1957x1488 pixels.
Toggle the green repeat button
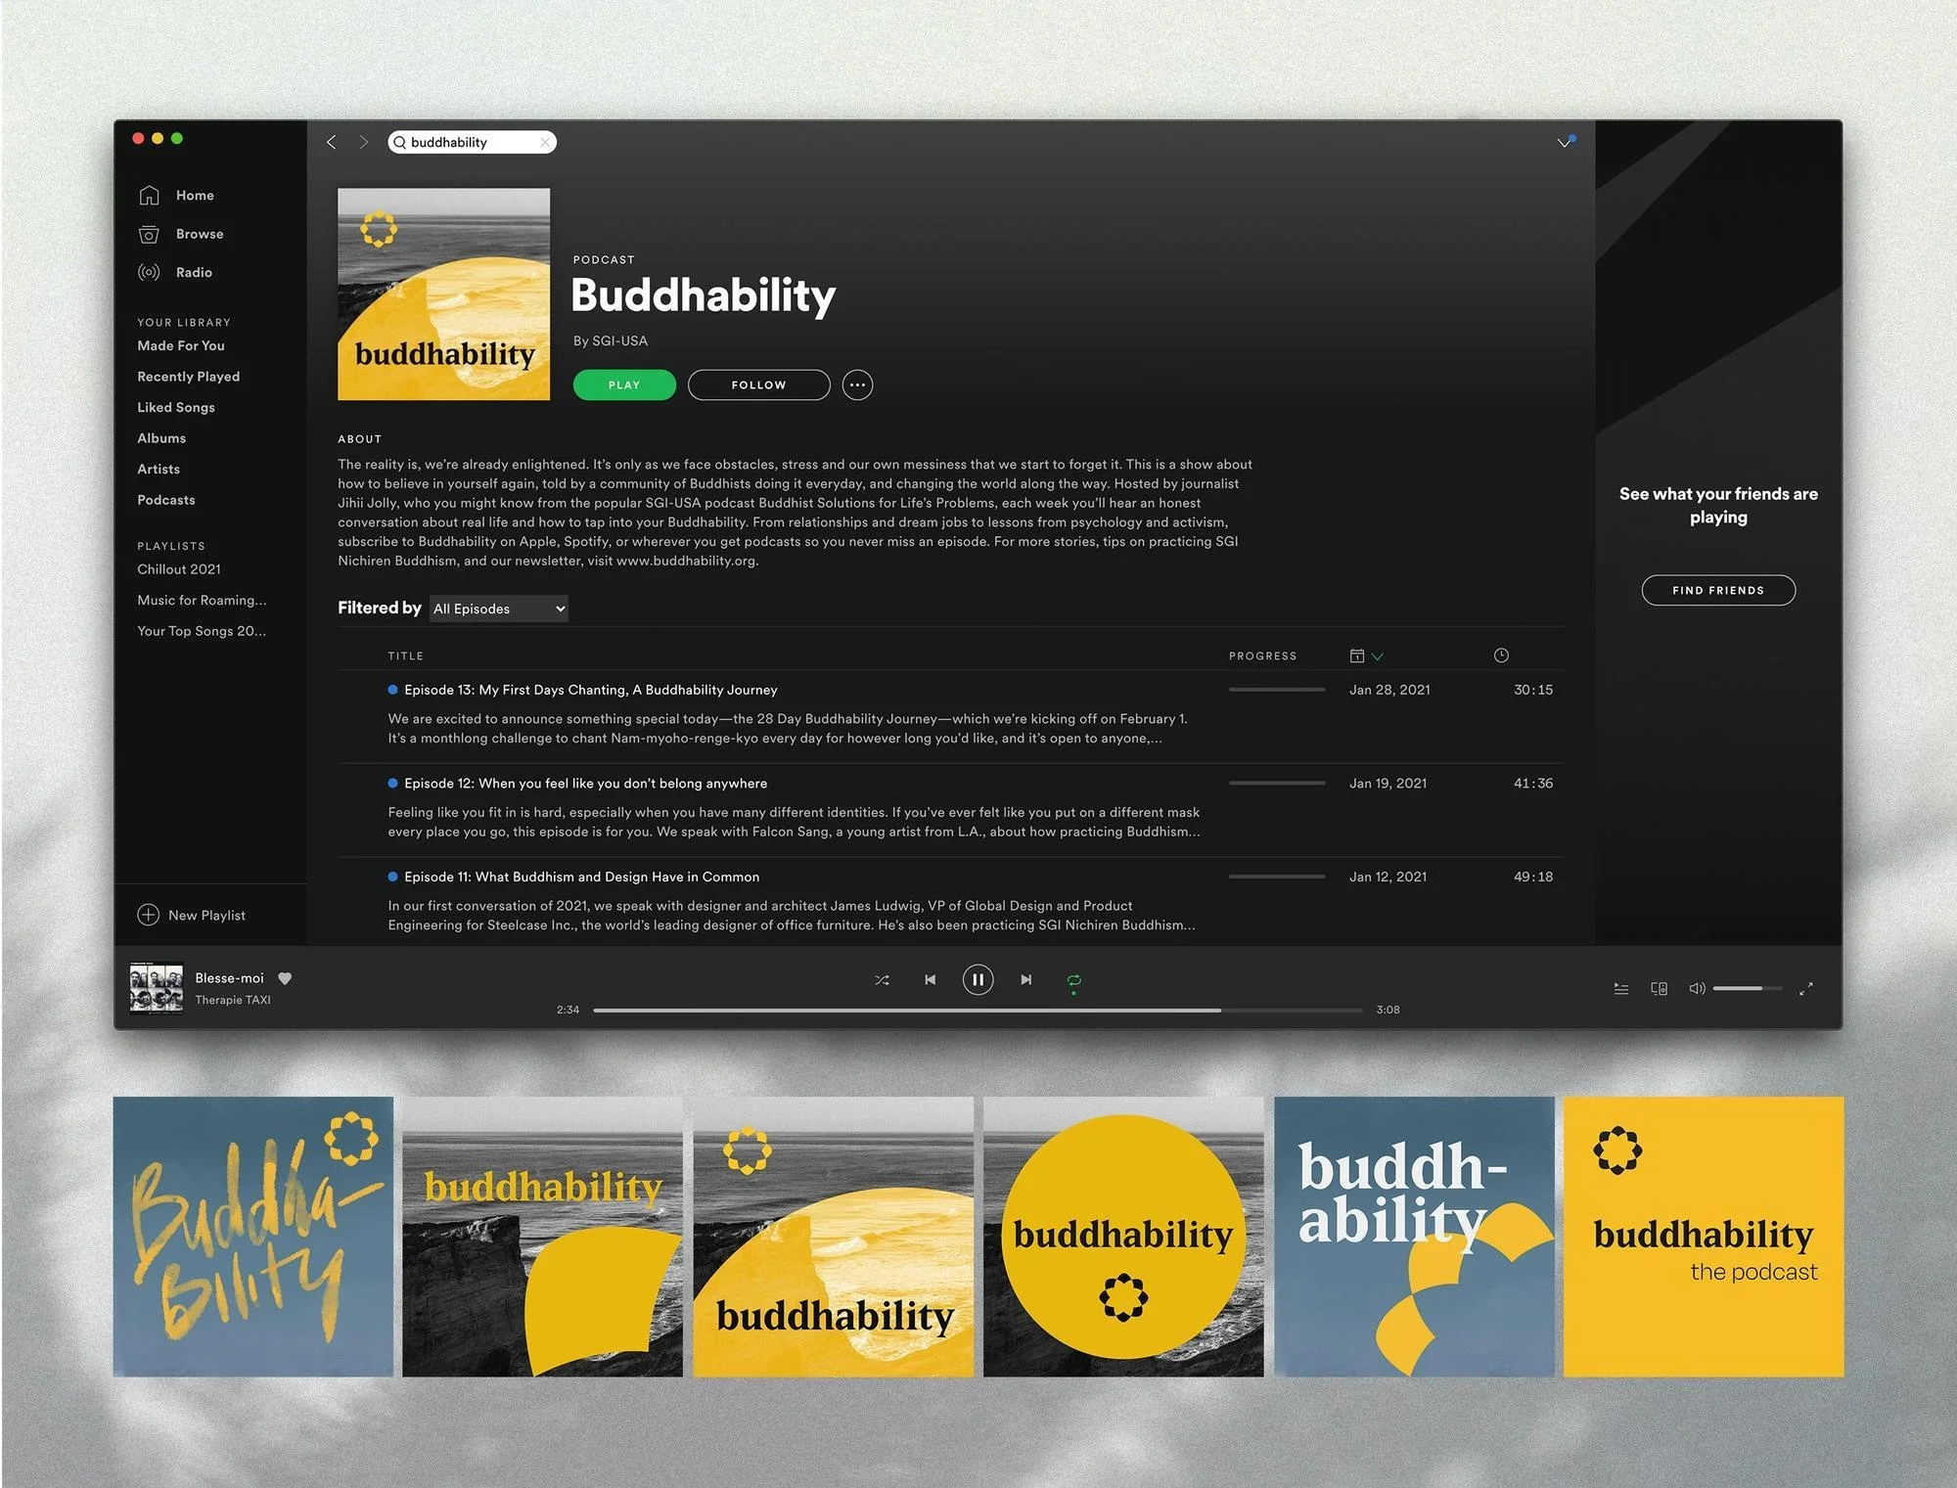1073,979
